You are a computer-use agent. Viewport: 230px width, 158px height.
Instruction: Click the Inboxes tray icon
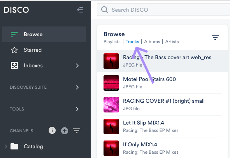pyautogui.click(x=14, y=65)
